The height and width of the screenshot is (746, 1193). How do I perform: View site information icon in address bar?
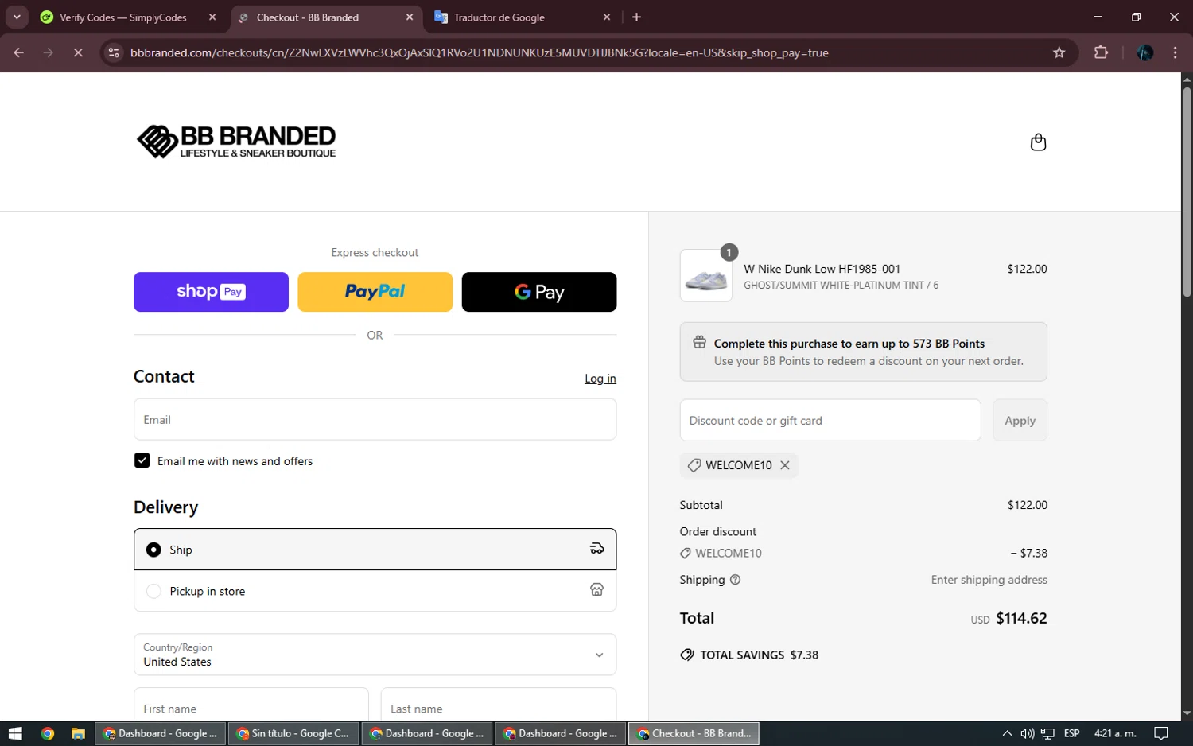(114, 52)
